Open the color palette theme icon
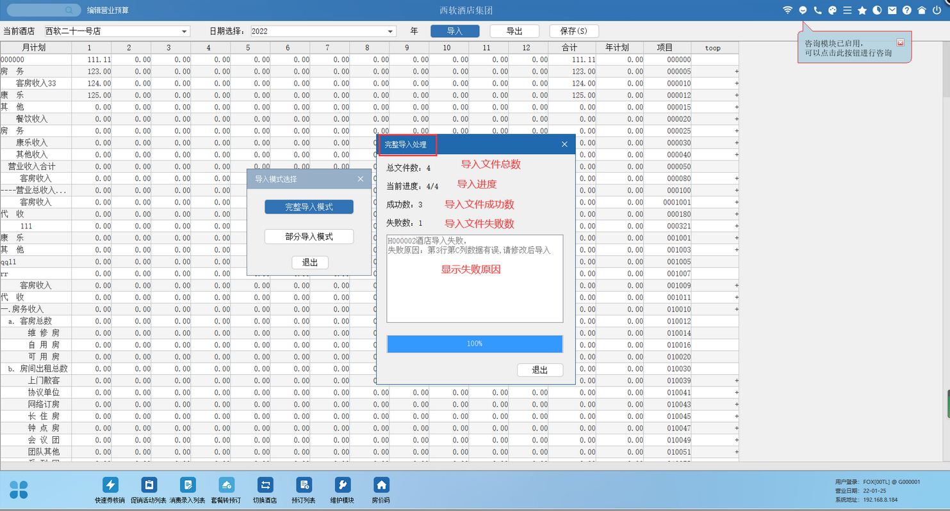 point(832,10)
